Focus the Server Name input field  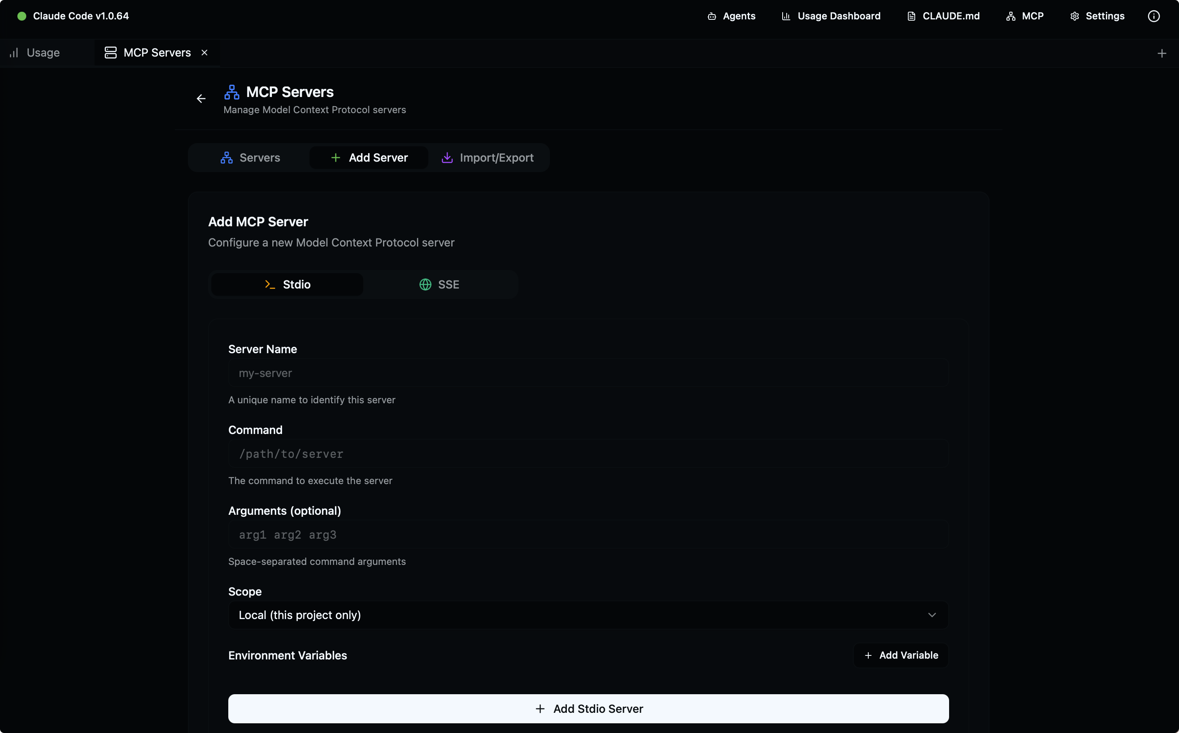pos(588,373)
